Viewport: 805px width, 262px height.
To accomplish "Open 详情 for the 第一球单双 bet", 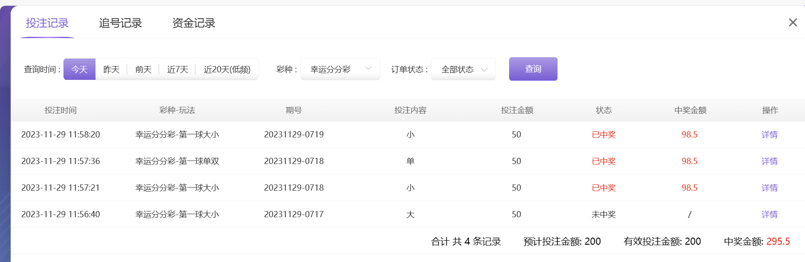I will tap(769, 161).
